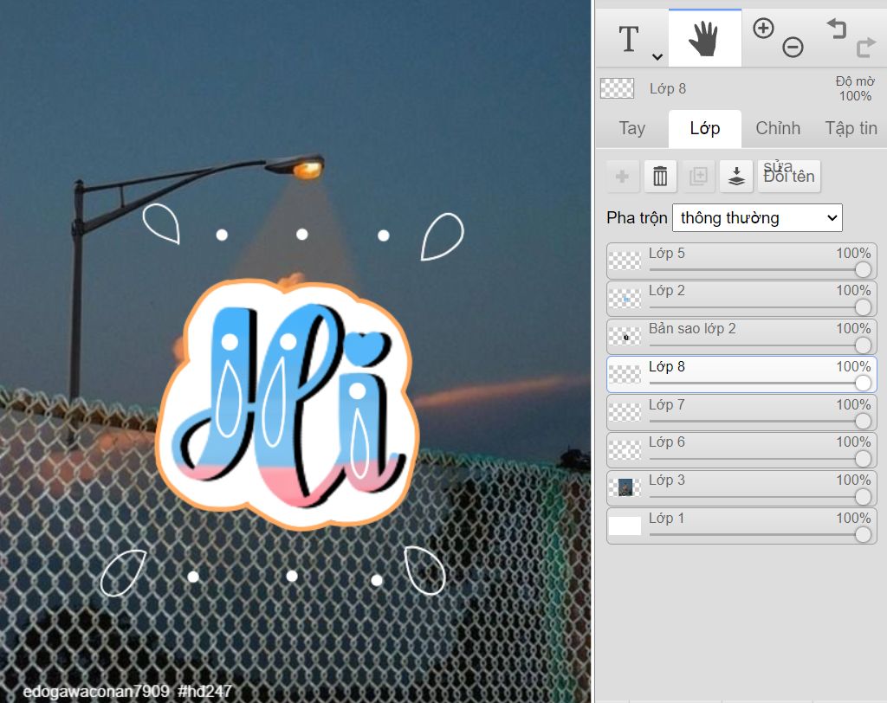
Task: Click the active layer preview thumbnail
Action: click(617, 88)
